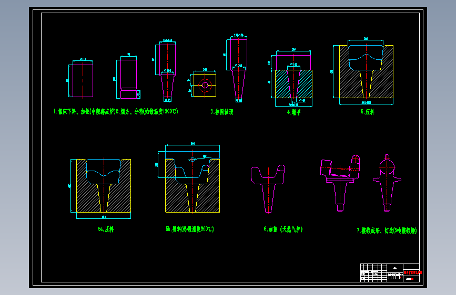Select the hatched die in step 5 压料
This screenshot has height=295, width=456.
click(366, 71)
